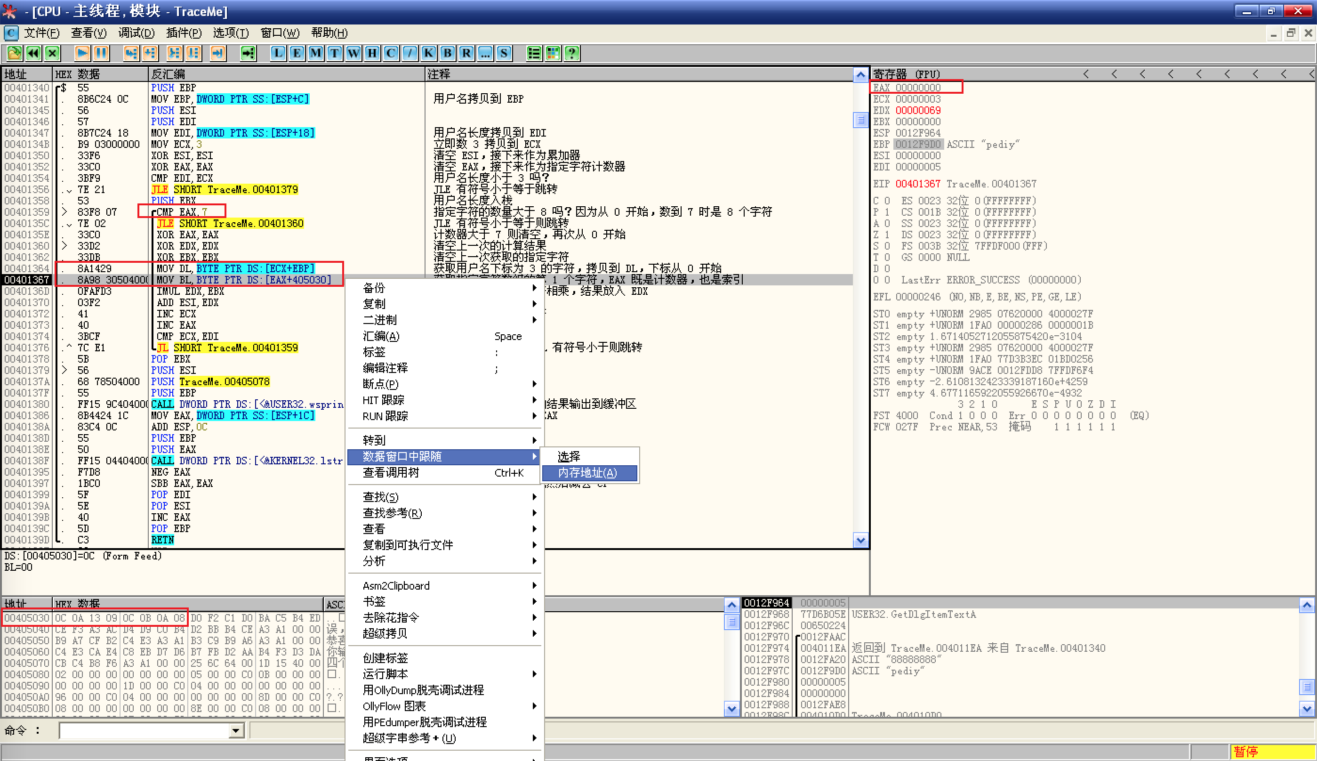Open the 调试(D) menu
1317x761 pixels.
pyautogui.click(x=136, y=33)
